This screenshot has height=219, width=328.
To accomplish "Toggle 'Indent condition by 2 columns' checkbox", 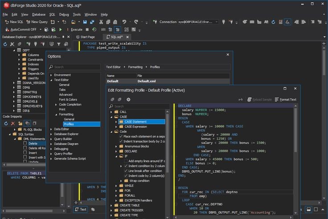I will [x=126, y=166].
